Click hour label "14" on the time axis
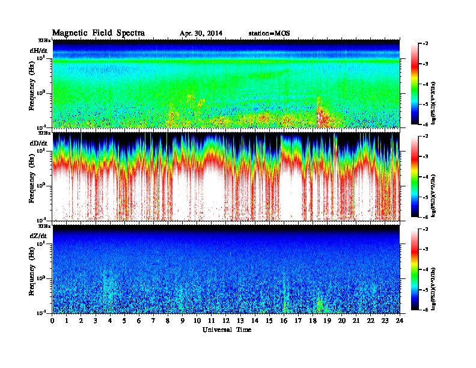Viewport: 476px width, 368px height. click(x=255, y=320)
